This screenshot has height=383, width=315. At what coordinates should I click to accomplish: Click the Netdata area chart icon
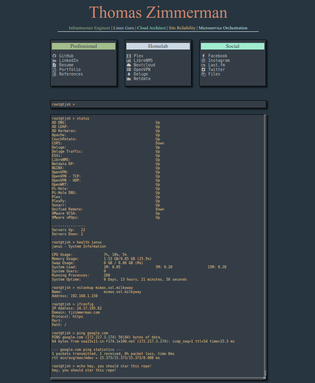click(x=129, y=79)
